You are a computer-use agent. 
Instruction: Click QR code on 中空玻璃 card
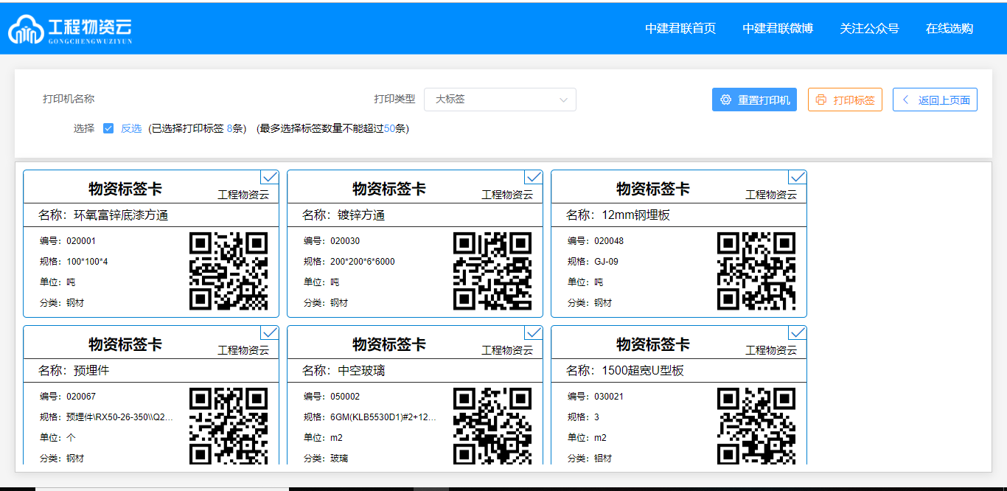point(492,425)
